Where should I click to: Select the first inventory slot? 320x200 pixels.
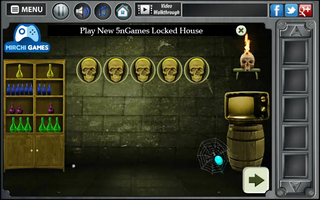click(x=295, y=52)
